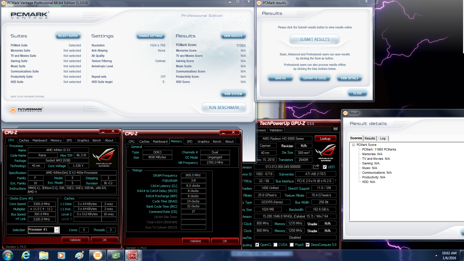Toggle the OpenCL checkbox
The height and width of the screenshot is (261, 464).
pyautogui.click(x=257, y=245)
